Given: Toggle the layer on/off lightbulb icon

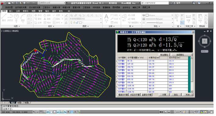Looking at the screenshot, I should [71, 22].
